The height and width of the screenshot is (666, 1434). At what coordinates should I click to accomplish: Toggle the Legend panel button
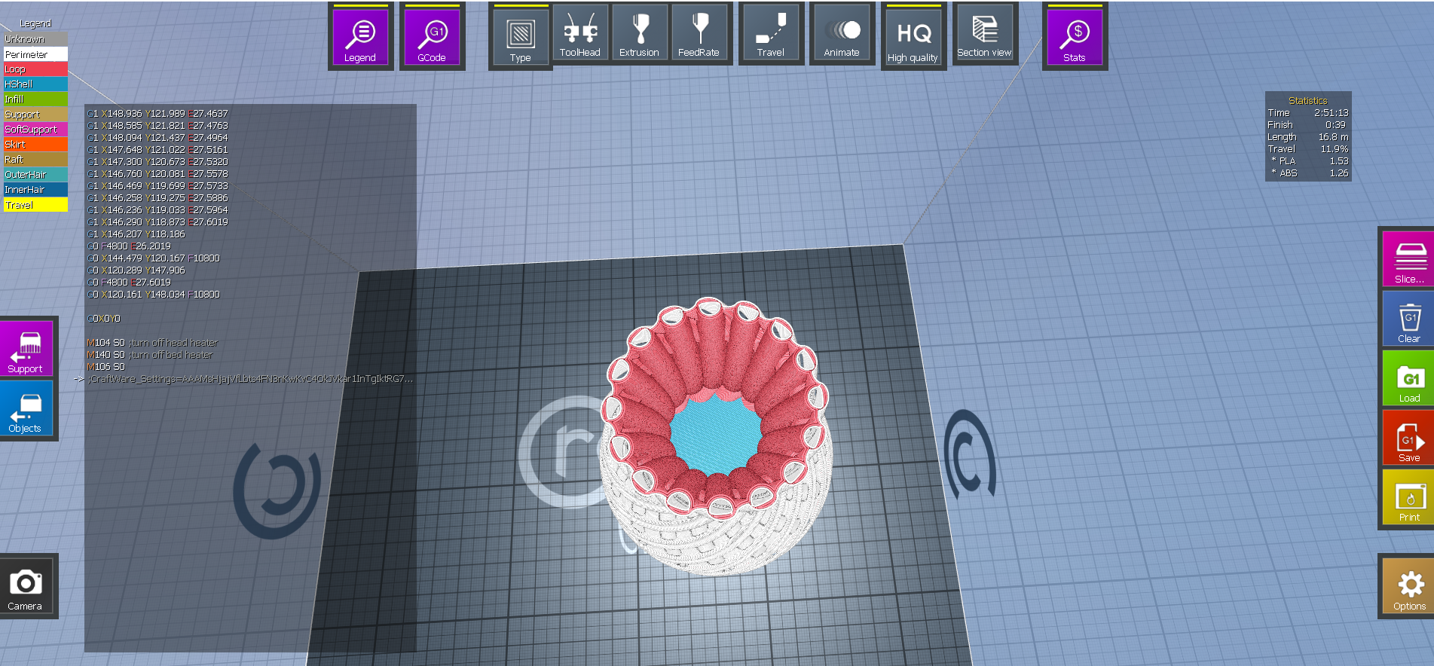point(360,36)
